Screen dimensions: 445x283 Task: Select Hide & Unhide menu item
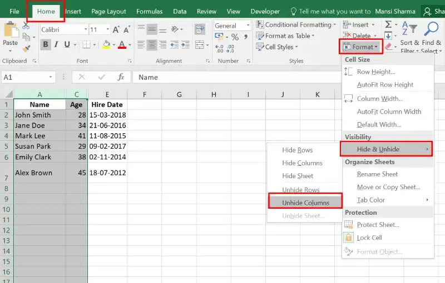(387, 149)
